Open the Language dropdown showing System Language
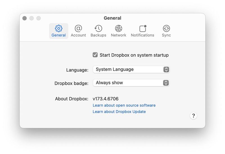The height and width of the screenshot is (154, 225). 128,69
